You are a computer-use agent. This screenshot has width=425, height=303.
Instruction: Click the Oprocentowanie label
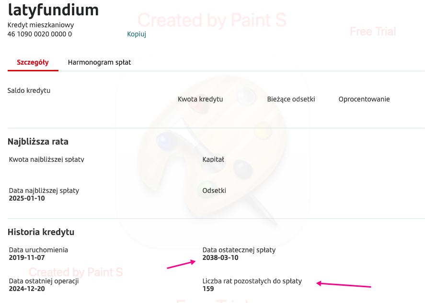point(364,99)
